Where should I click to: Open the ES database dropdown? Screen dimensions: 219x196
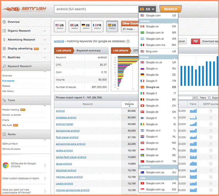147,9
